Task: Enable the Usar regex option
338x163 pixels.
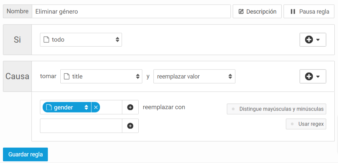Action: [306, 124]
